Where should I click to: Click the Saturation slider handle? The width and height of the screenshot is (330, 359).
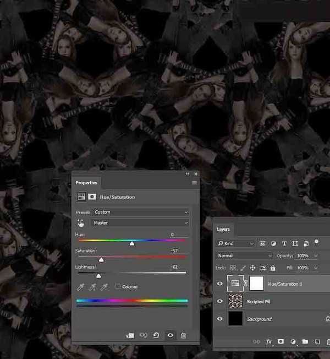click(x=101, y=259)
